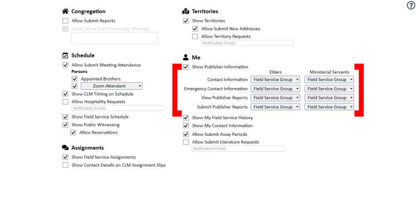
Task: Disable Show Publisher Information
Action: point(186,67)
